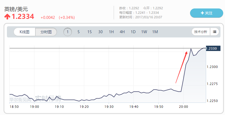Pick the 1D timeframe
This screenshot has height=115, width=225.
pyautogui.click(x=133, y=32)
